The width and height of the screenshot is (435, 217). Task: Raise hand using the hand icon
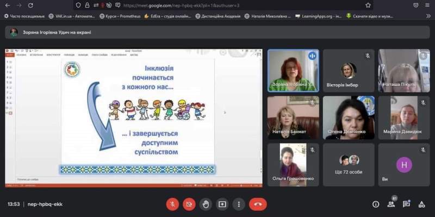206,204
